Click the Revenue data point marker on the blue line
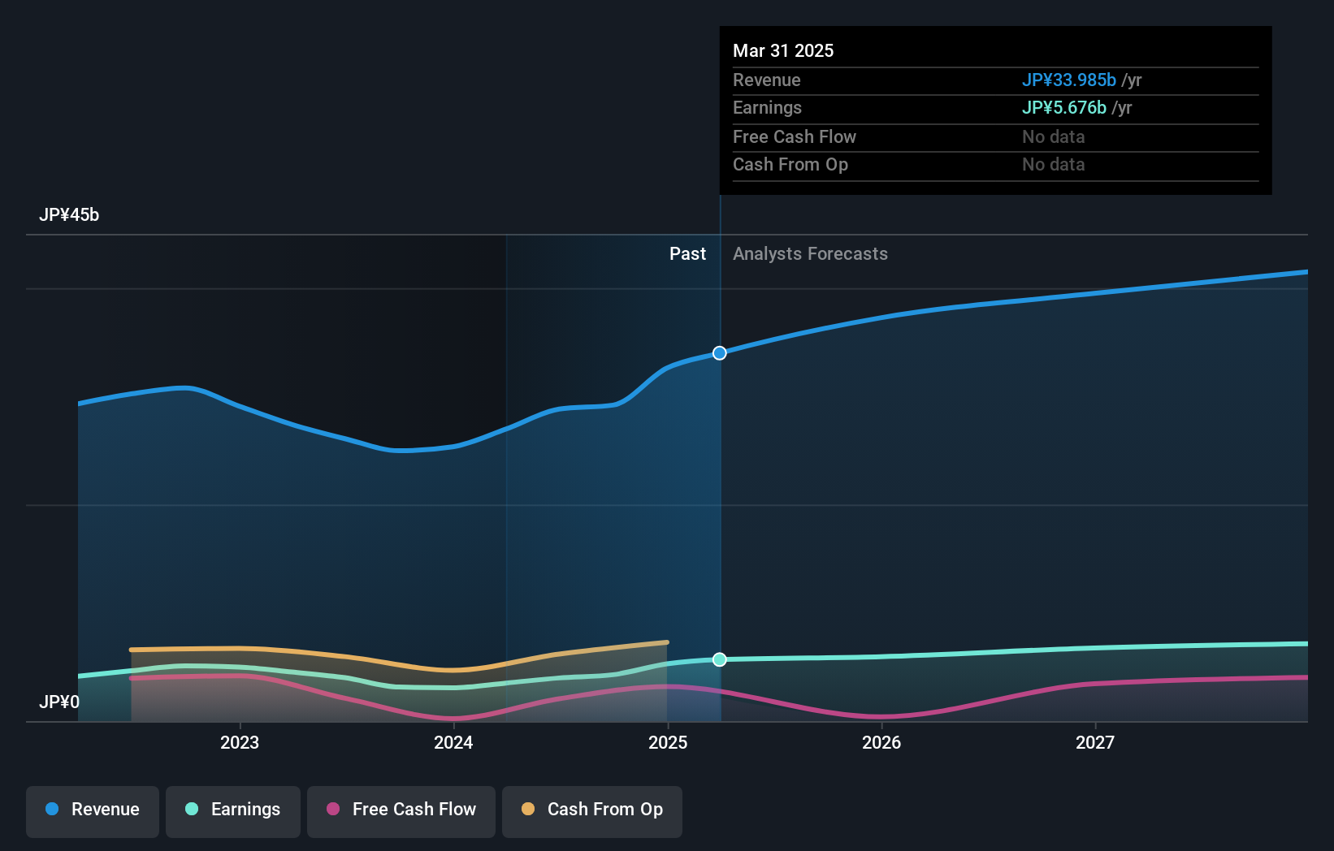Image resolution: width=1334 pixels, height=851 pixels. (720, 353)
